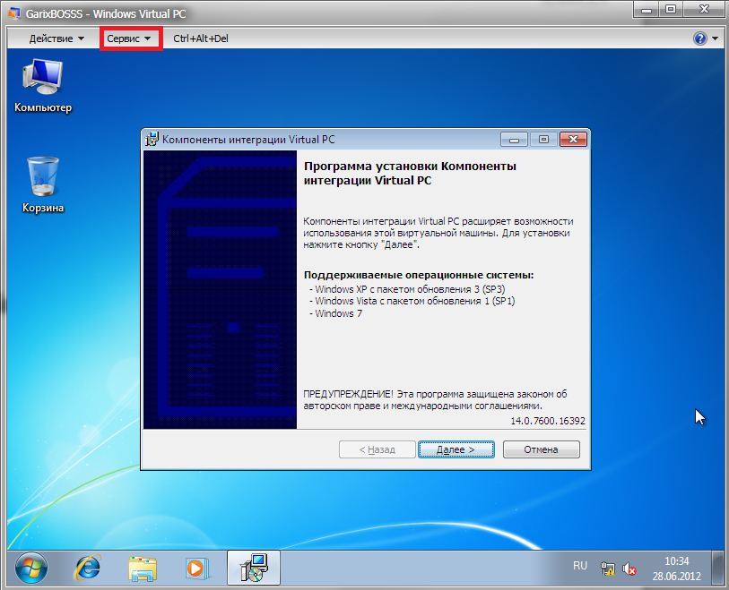Click the installer taskbar button
The height and width of the screenshot is (590, 729).
(254, 568)
